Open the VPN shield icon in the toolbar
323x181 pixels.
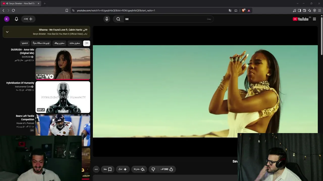coord(314,10)
